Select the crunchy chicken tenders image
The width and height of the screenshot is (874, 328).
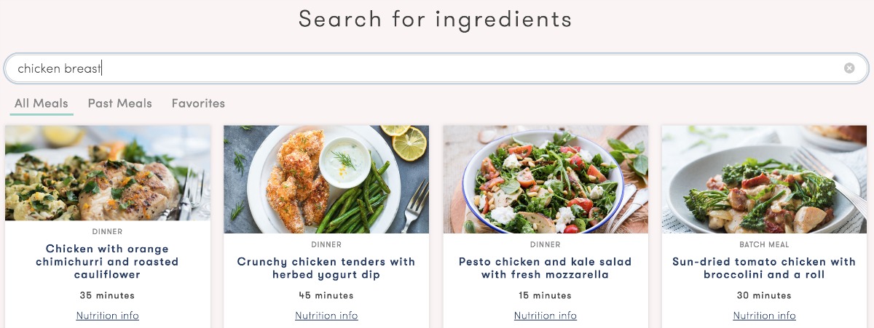coord(326,179)
